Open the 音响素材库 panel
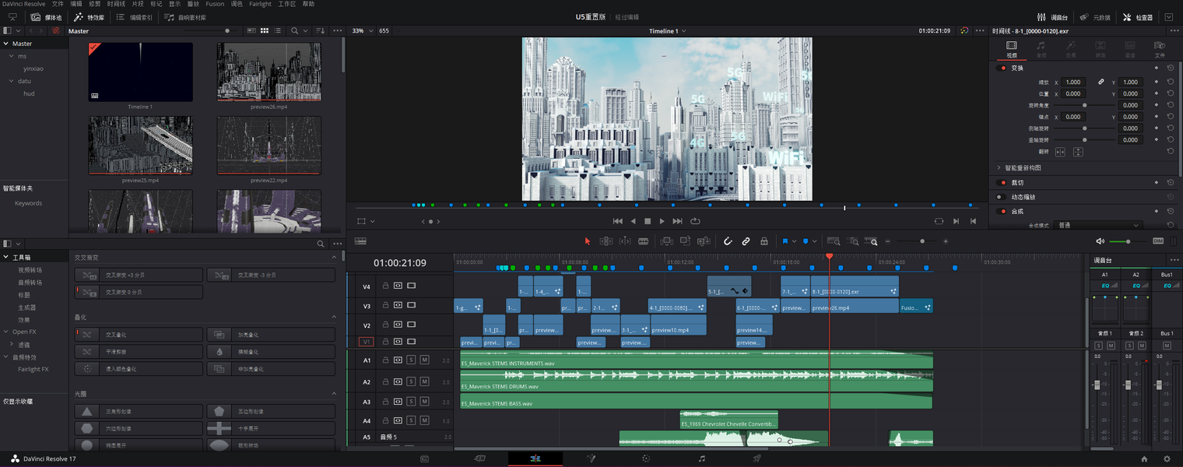This screenshot has height=467, width=1183. coord(185,17)
